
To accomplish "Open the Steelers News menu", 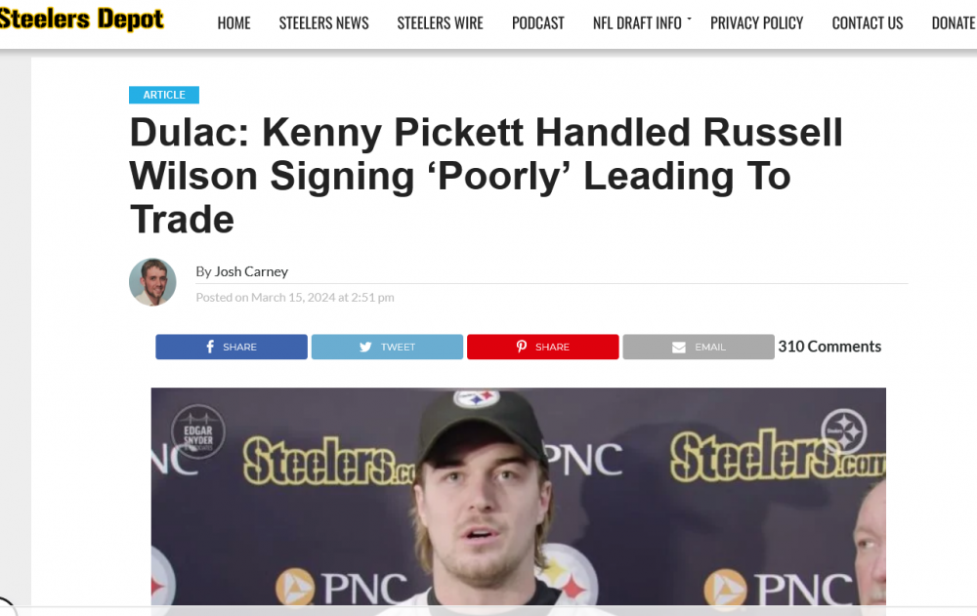I will click(x=323, y=22).
